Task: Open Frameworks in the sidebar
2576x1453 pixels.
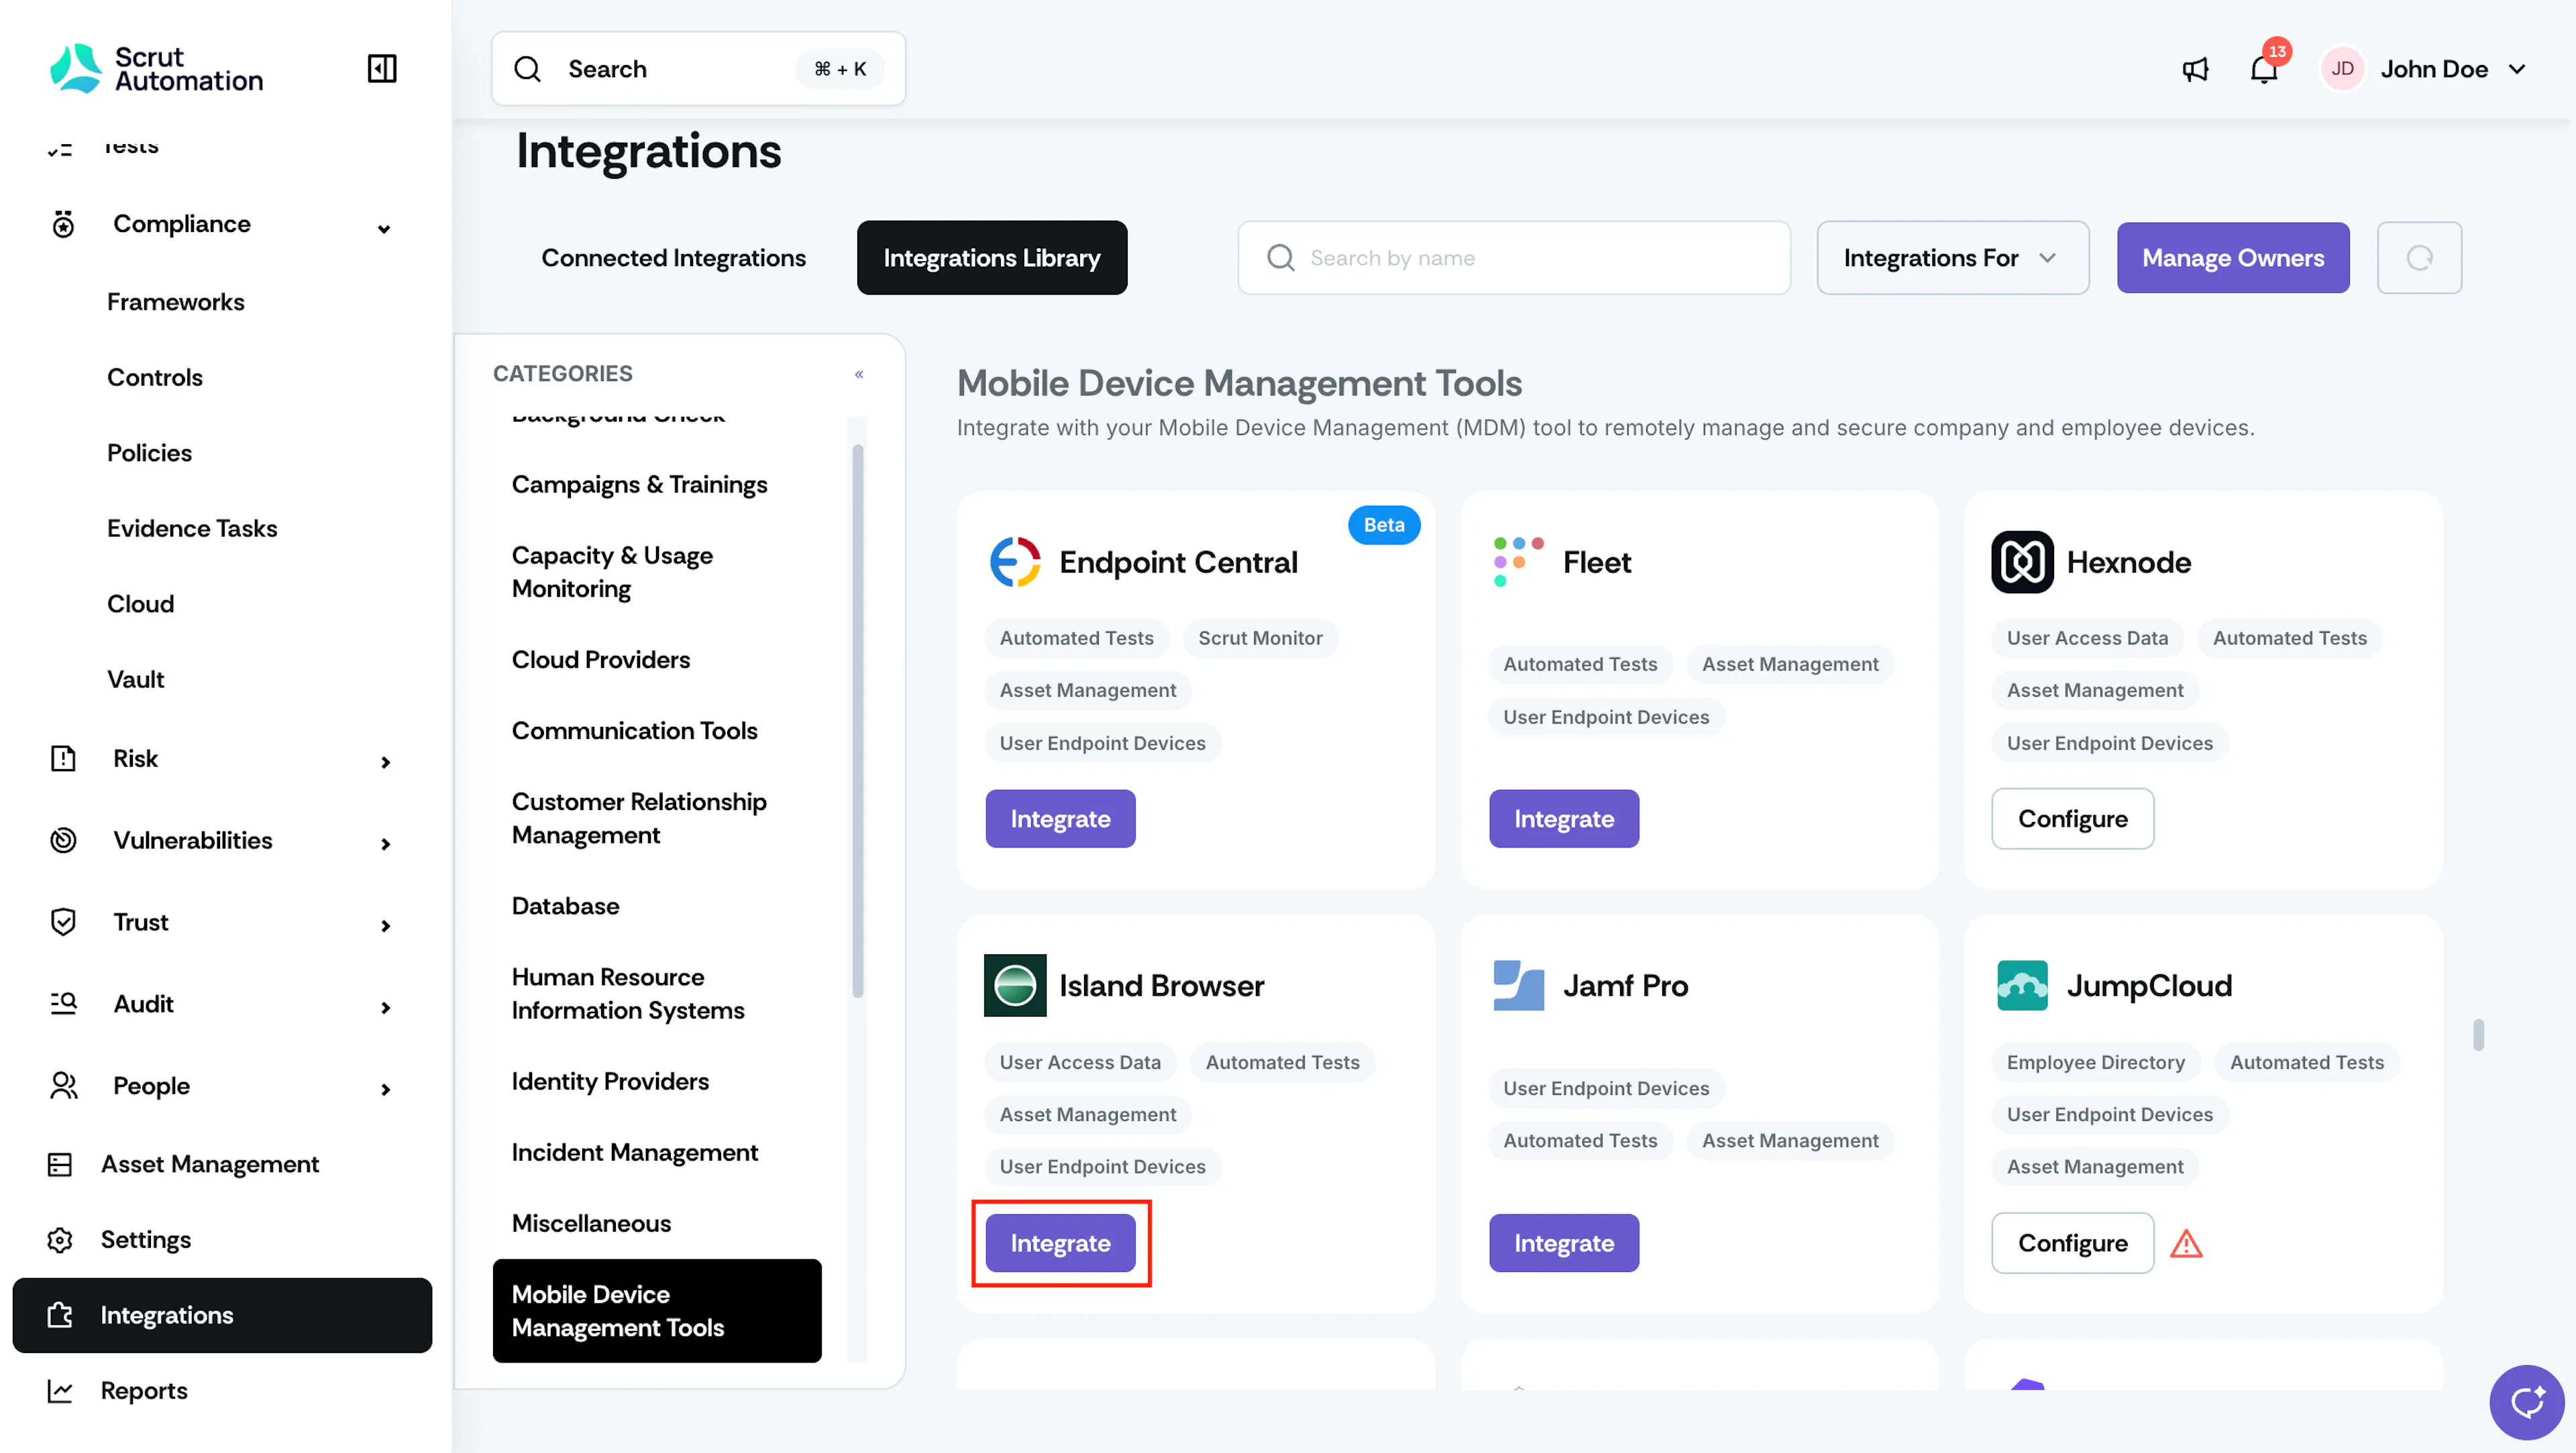Action: click(175, 302)
